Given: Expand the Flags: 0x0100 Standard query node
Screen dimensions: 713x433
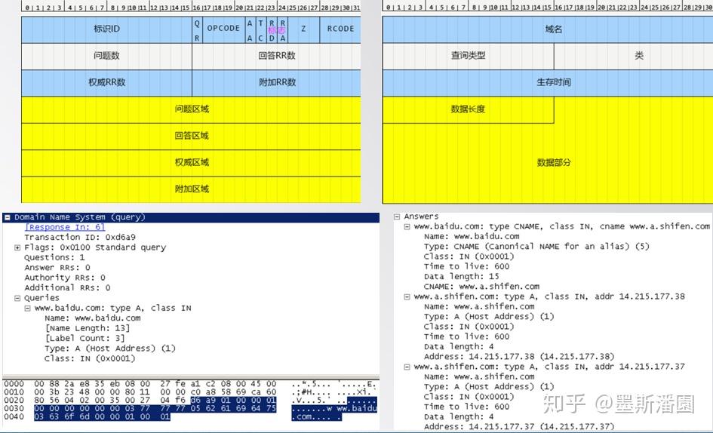Looking at the screenshot, I should coord(17,248).
